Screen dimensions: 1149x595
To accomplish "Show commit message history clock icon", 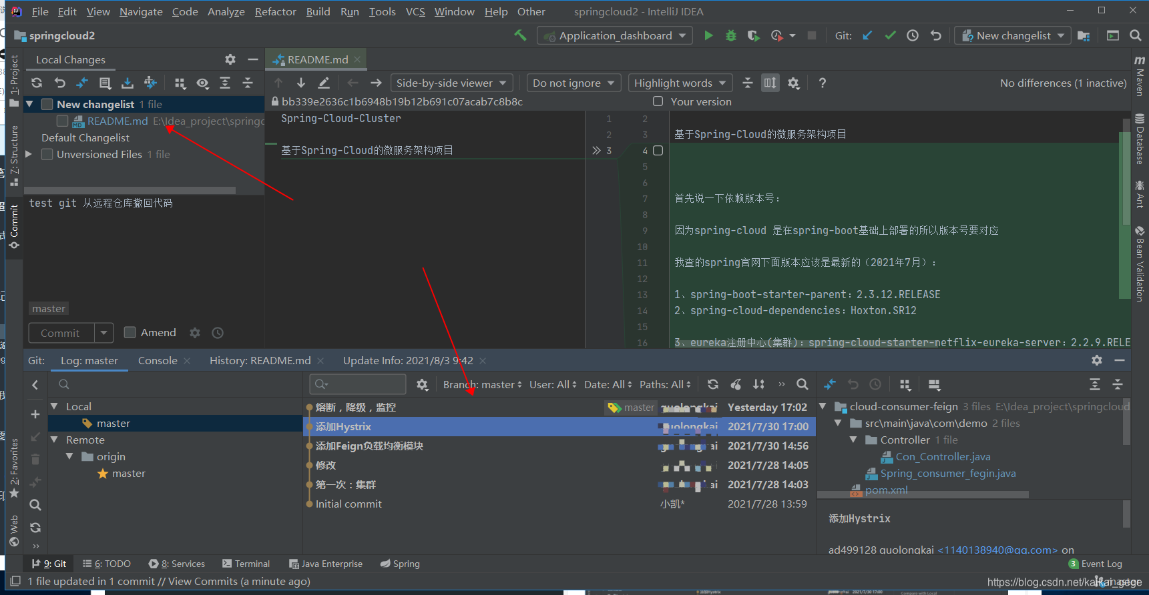I will click(x=218, y=333).
